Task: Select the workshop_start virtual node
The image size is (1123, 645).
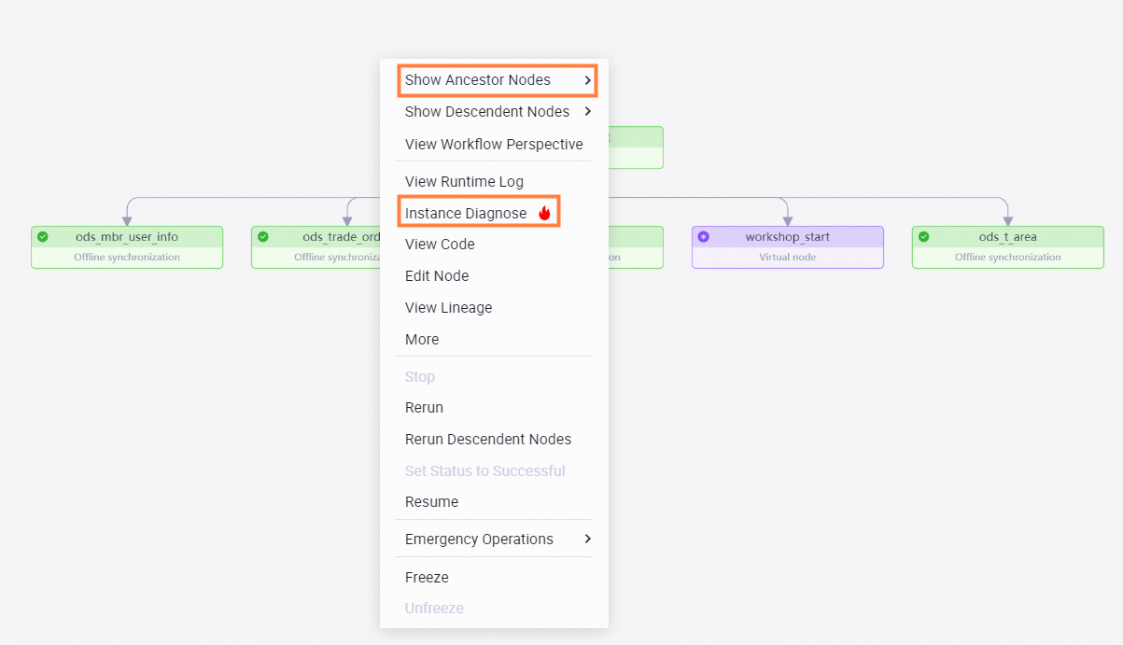Action: [788, 247]
